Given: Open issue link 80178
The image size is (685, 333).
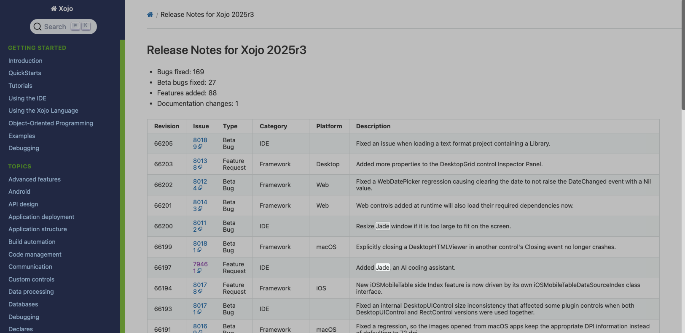Looking at the screenshot, I should click(x=200, y=285).
